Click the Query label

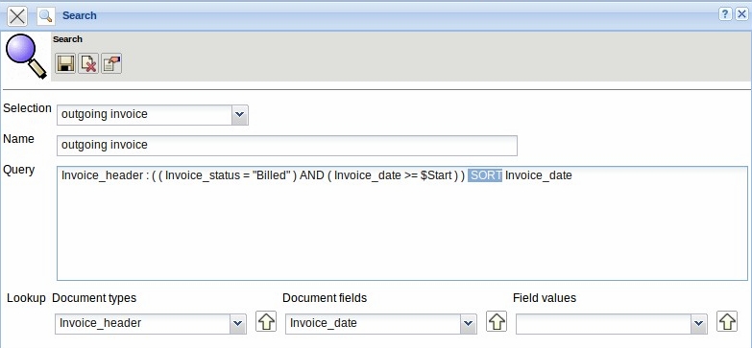point(18,170)
